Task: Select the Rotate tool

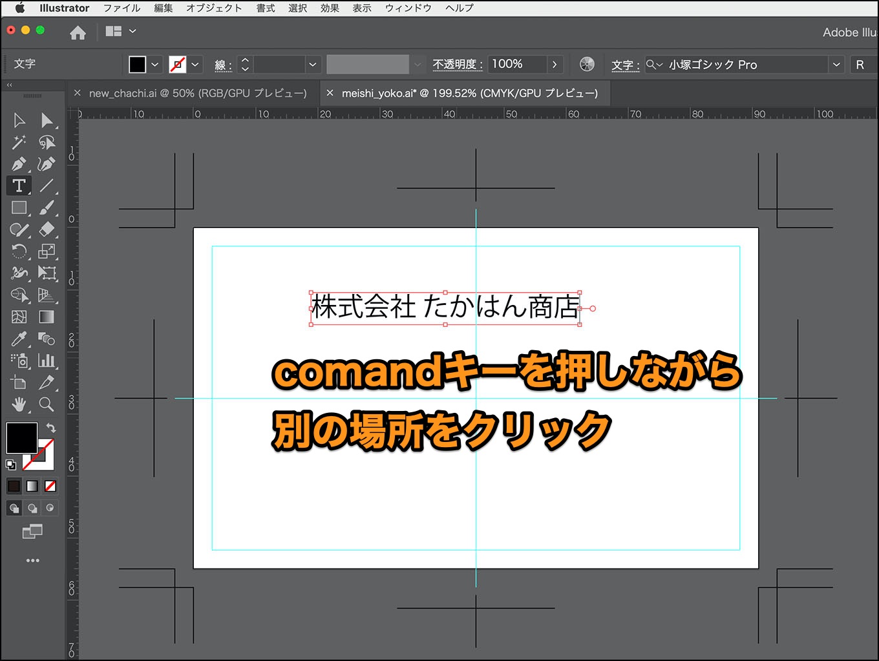Action: (x=19, y=251)
